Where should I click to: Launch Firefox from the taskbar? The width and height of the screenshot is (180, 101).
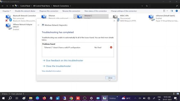(x=44, y=98)
